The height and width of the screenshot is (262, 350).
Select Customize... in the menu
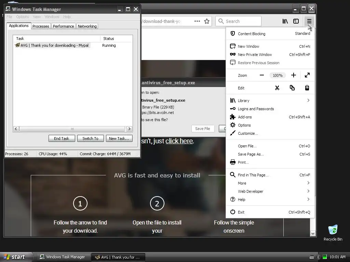[270, 133]
